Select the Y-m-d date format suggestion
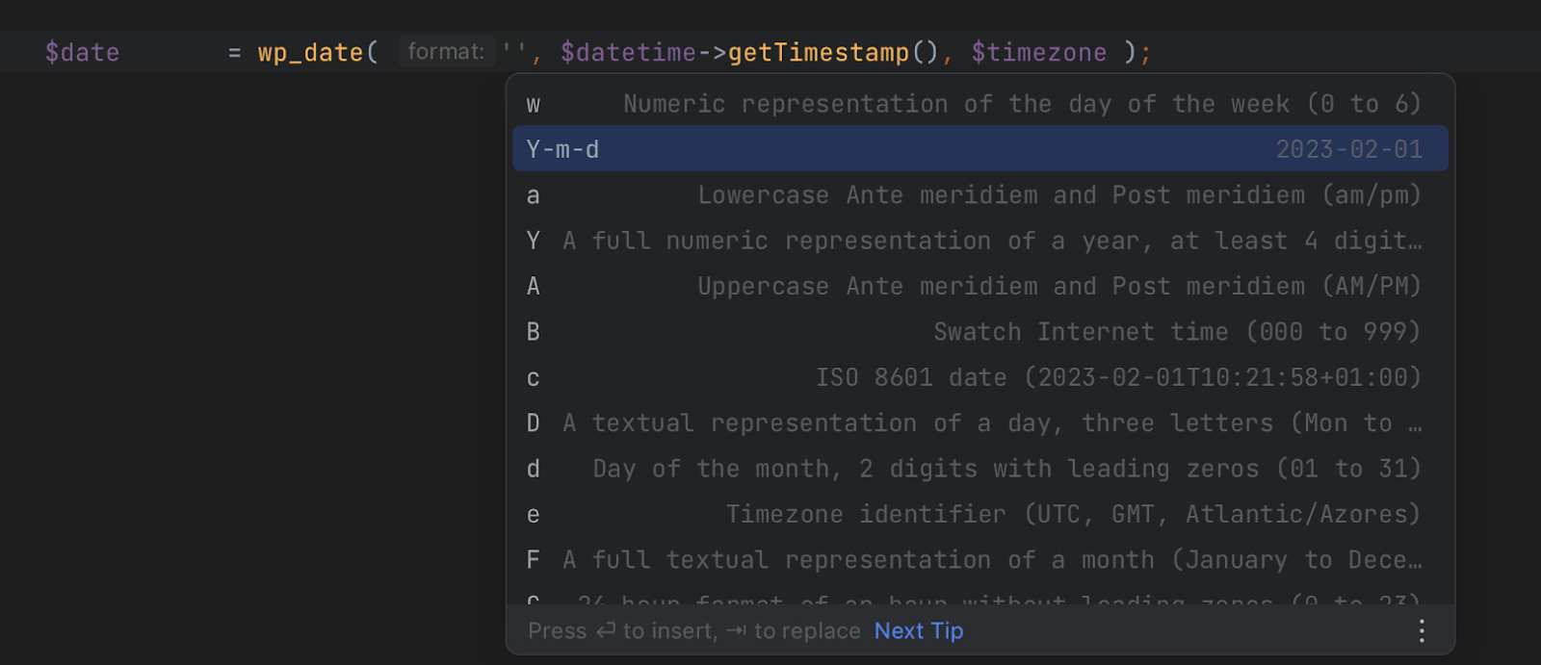The height and width of the screenshot is (665, 1541). (x=979, y=149)
